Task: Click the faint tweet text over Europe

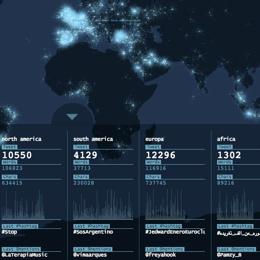Action: 105,20
